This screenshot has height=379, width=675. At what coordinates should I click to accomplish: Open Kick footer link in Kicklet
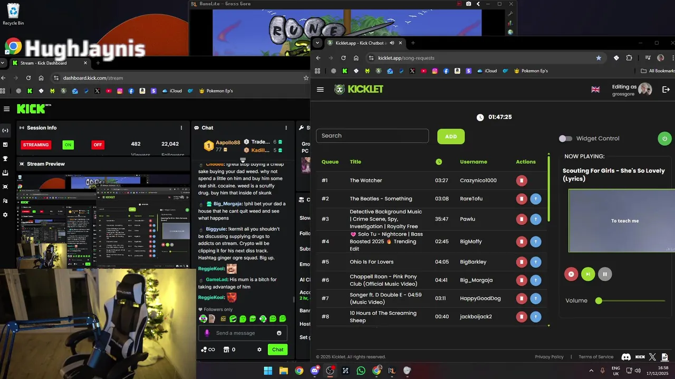(640, 357)
